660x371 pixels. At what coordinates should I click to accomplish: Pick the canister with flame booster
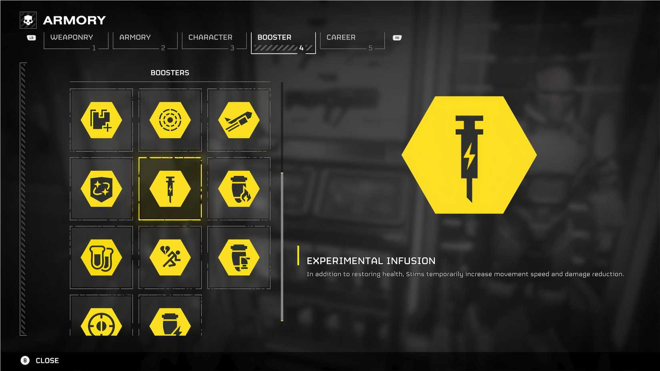point(239,189)
